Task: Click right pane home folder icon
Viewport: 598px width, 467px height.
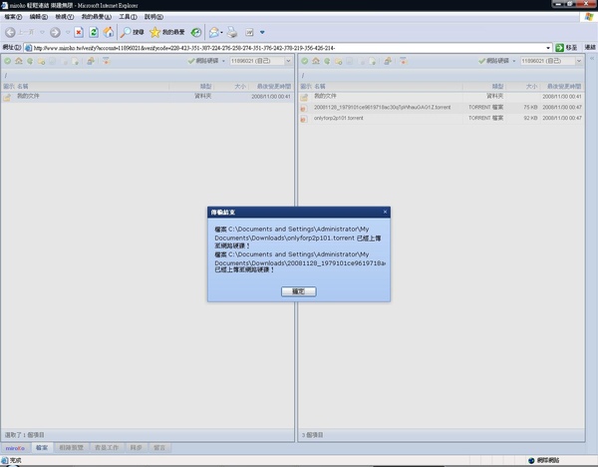Action: click(x=316, y=61)
